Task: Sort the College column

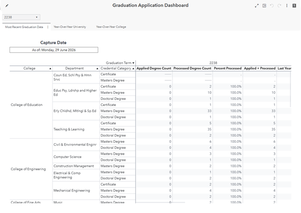Action: coord(50,68)
